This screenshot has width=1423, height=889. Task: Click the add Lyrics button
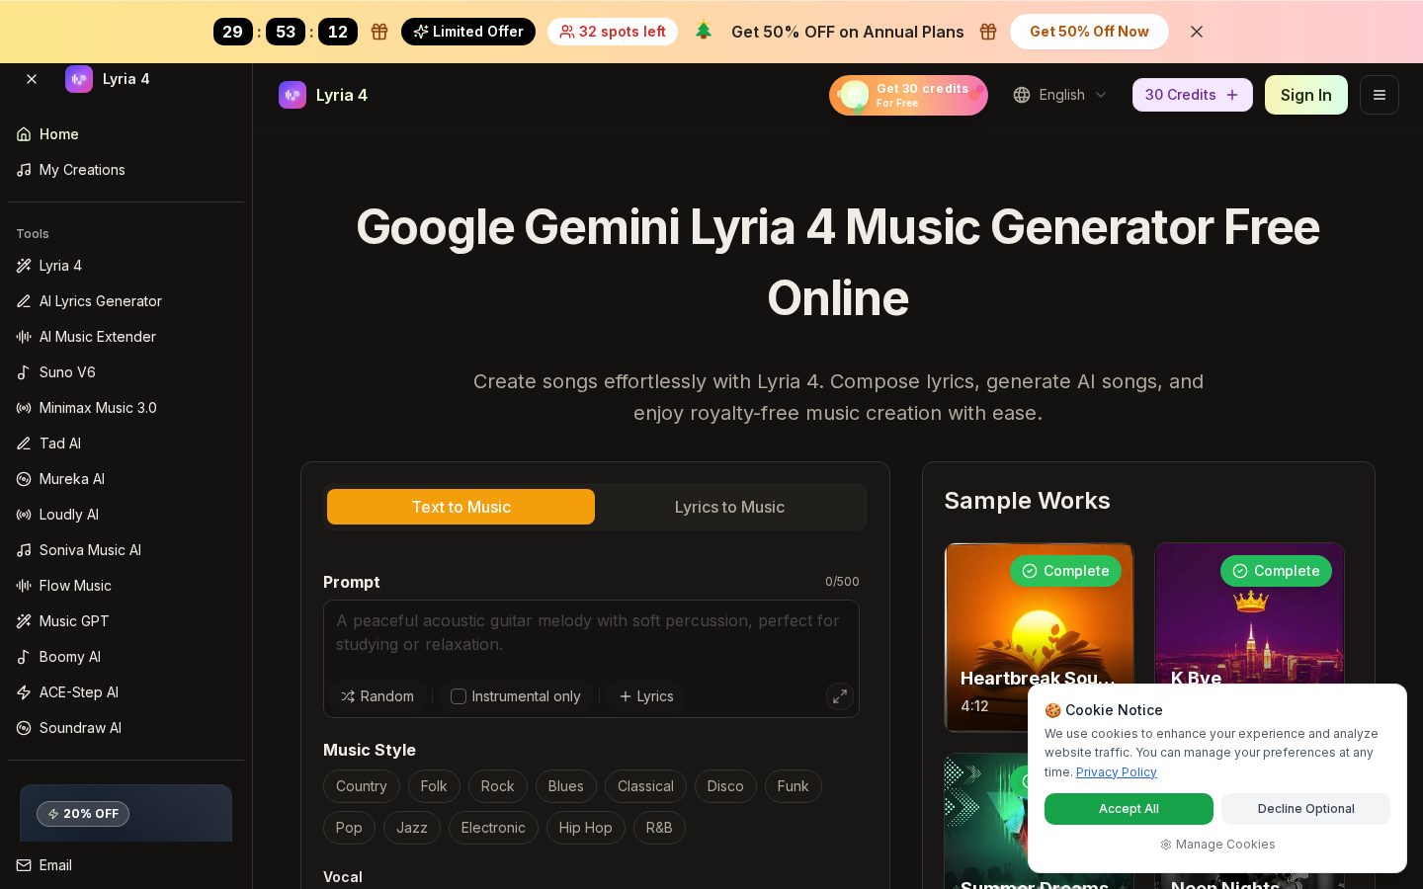click(646, 696)
